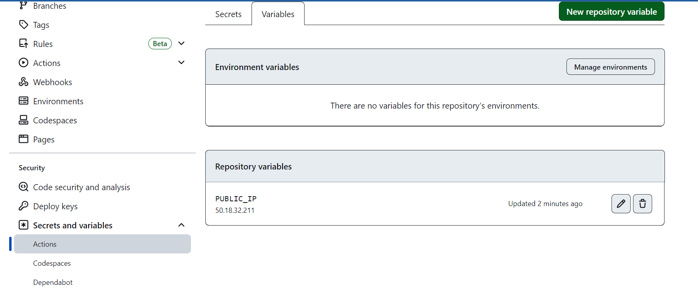Click the Deploy keys key icon

pyautogui.click(x=24, y=206)
